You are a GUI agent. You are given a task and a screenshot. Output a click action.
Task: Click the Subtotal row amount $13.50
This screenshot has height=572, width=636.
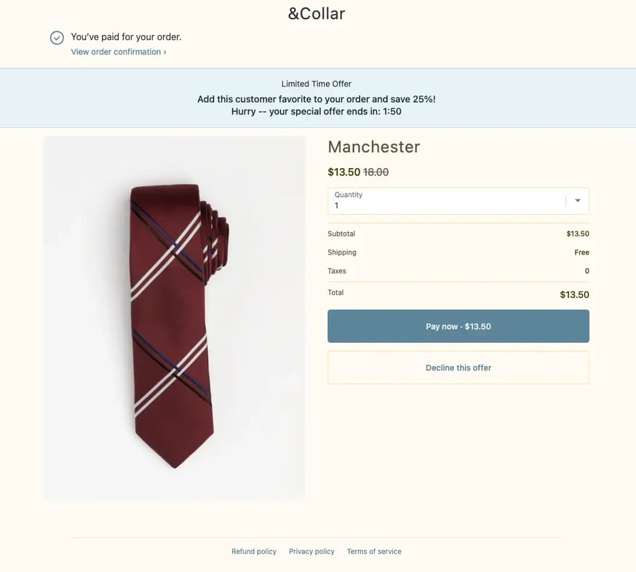tap(578, 234)
